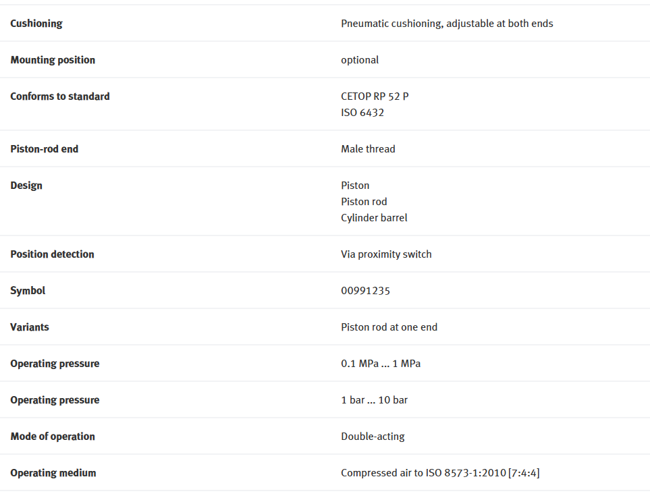650x502 pixels.
Task: Click symbol number 00991235
Action: [x=365, y=291]
